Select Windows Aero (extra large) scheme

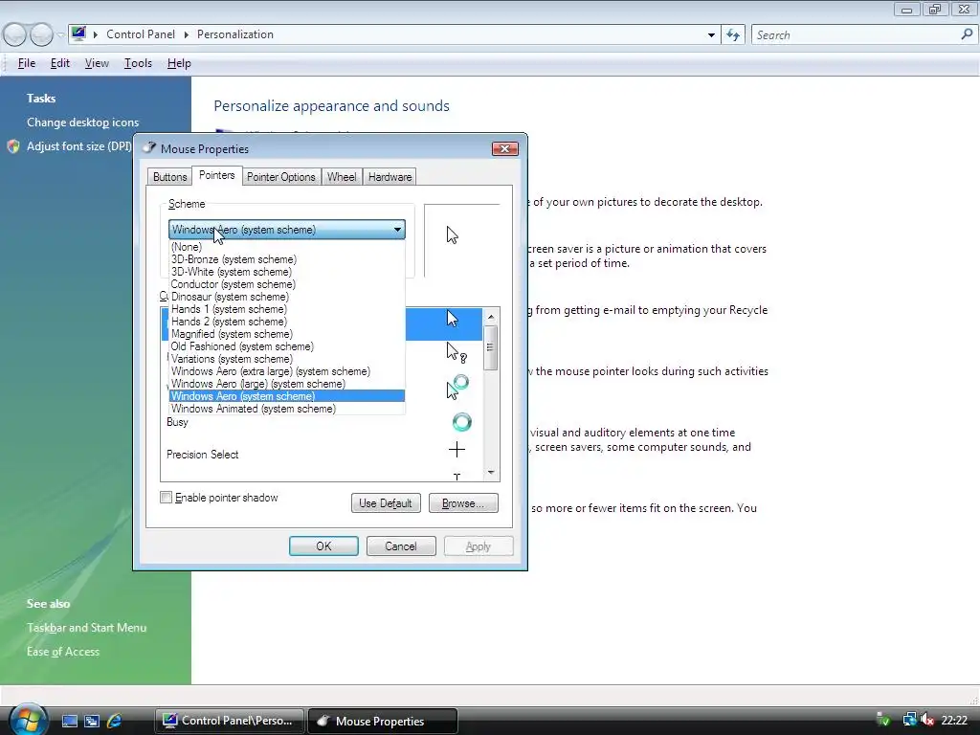pos(287,371)
